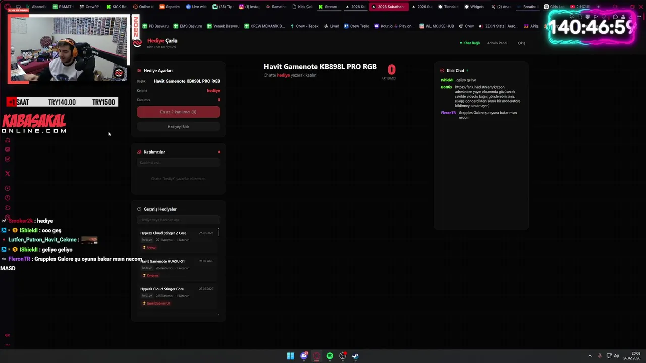Switch to the Stream browser tab
The image size is (646, 363).
click(x=328, y=7)
